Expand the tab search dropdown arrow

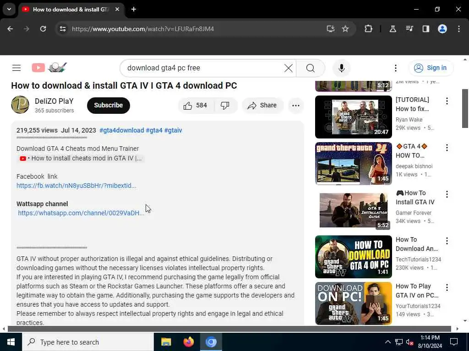pyautogui.click(x=9, y=9)
